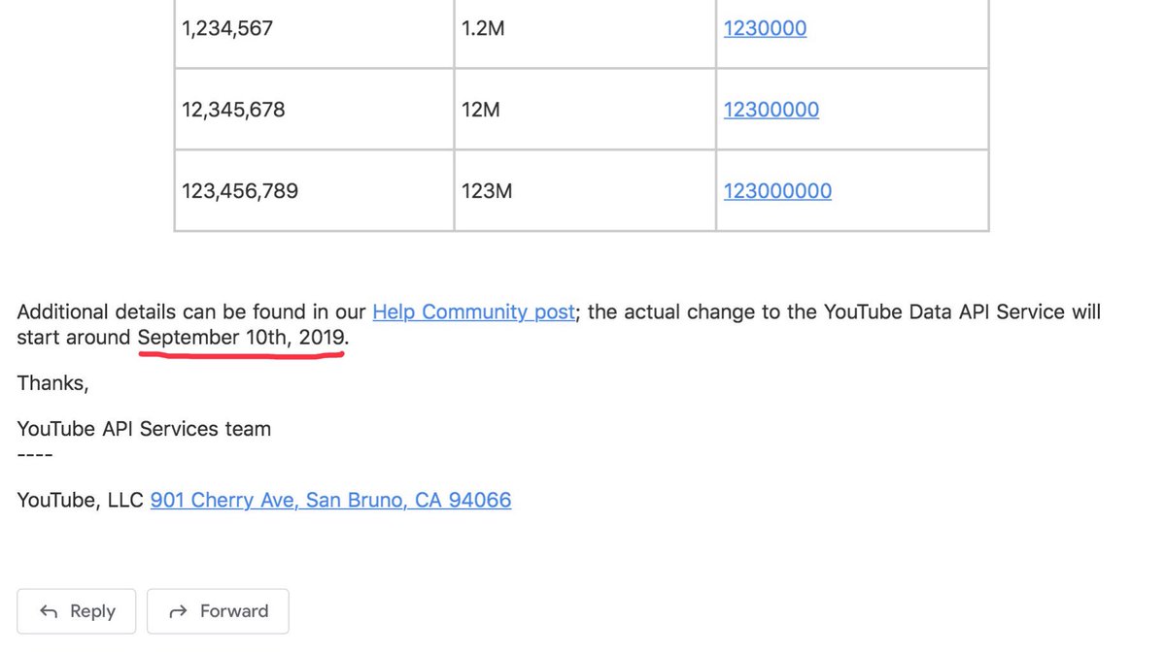This screenshot has height=654, width=1166.
Task: Open the 12300000 link
Action: (x=772, y=110)
